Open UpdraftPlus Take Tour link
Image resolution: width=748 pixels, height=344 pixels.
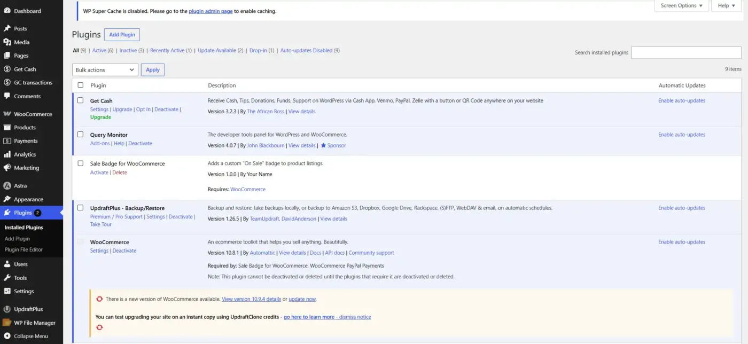point(101,224)
